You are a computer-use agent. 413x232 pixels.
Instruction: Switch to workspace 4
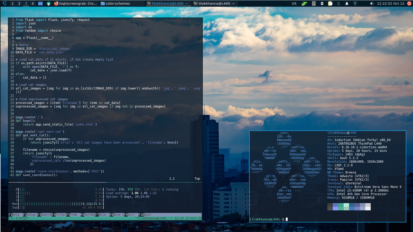click(33, 3)
